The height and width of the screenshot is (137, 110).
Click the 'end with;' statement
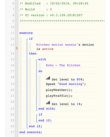click(47, 109)
